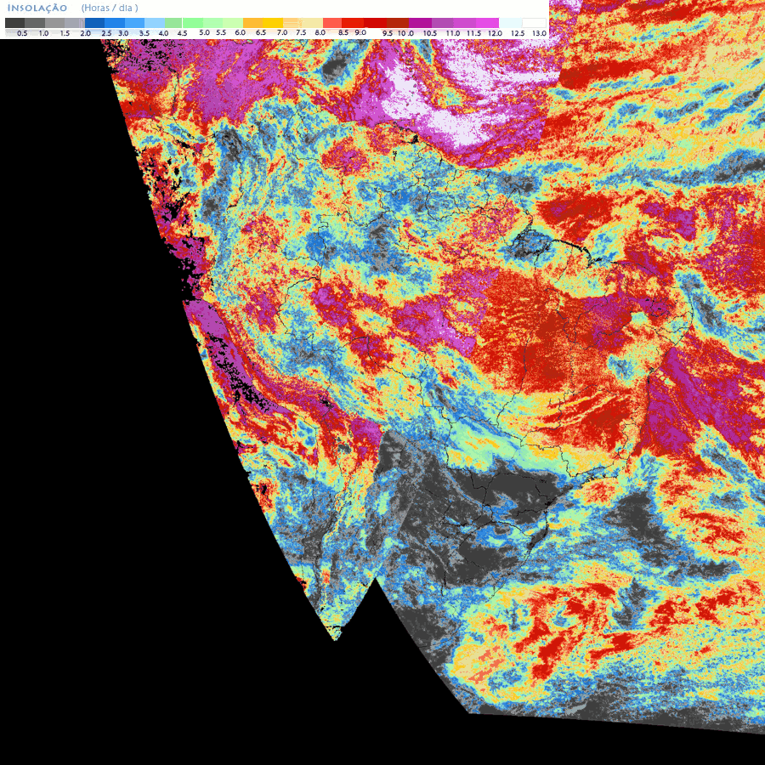The height and width of the screenshot is (765, 765).
Task: Click the 8.5 legend value
Action: pyautogui.click(x=343, y=32)
